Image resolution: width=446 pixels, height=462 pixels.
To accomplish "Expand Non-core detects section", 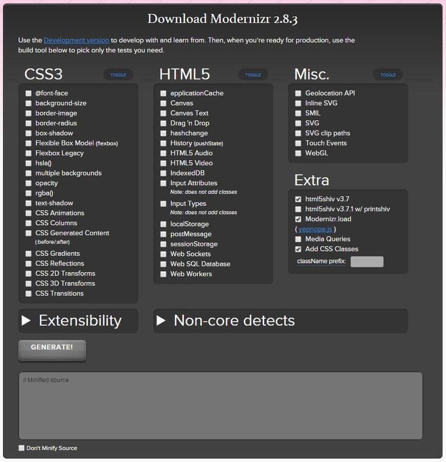I will pyautogui.click(x=280, y=321).
